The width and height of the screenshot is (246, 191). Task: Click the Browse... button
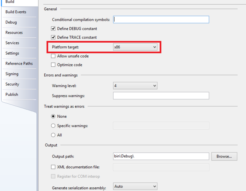[x=224, y=156]
